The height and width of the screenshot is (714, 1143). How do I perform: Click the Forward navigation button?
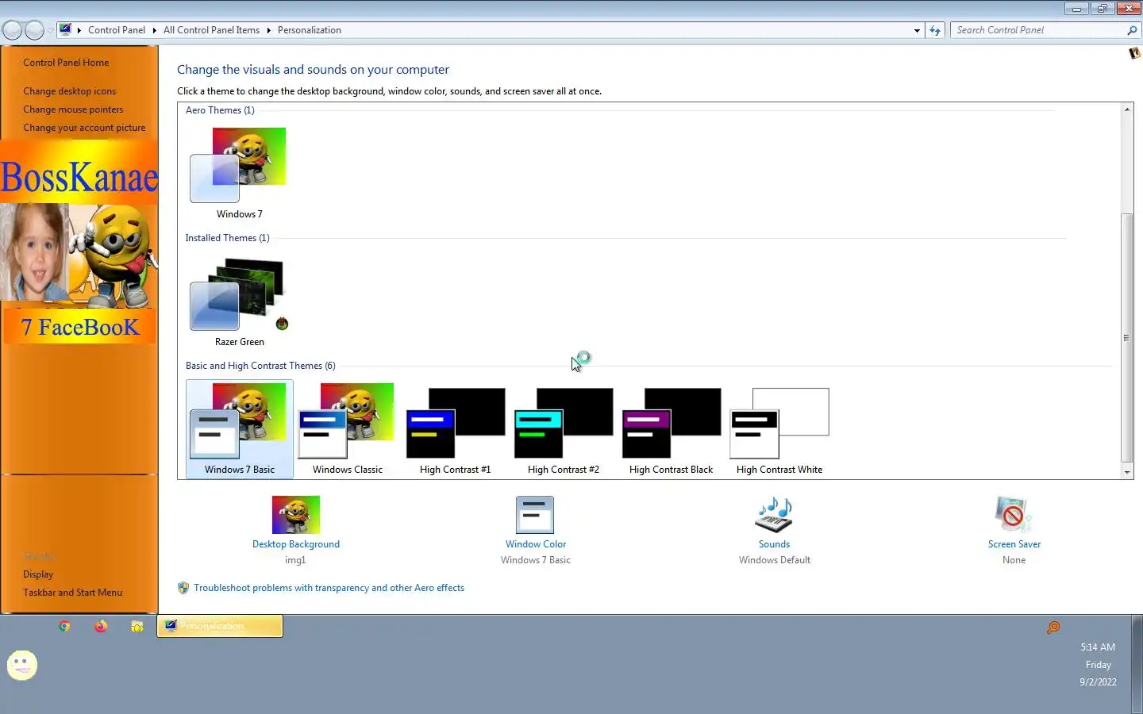tap(34, 30)
